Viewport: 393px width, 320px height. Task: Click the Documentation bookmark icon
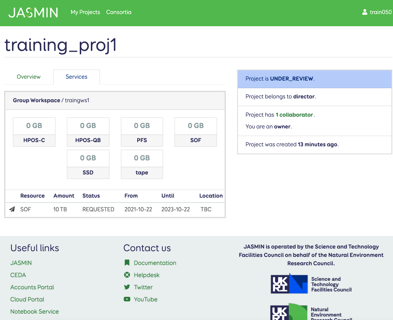127,263
